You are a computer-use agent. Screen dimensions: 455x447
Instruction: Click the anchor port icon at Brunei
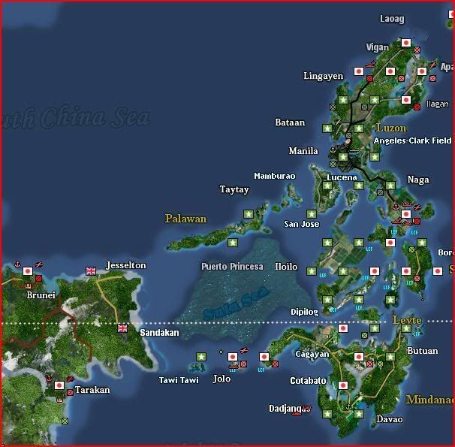[x=17, y=264]
